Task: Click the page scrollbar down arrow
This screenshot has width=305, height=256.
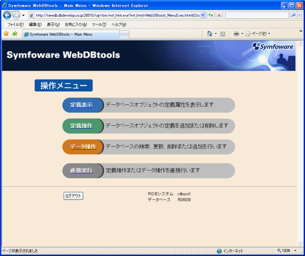Action: tap(300, 243)
